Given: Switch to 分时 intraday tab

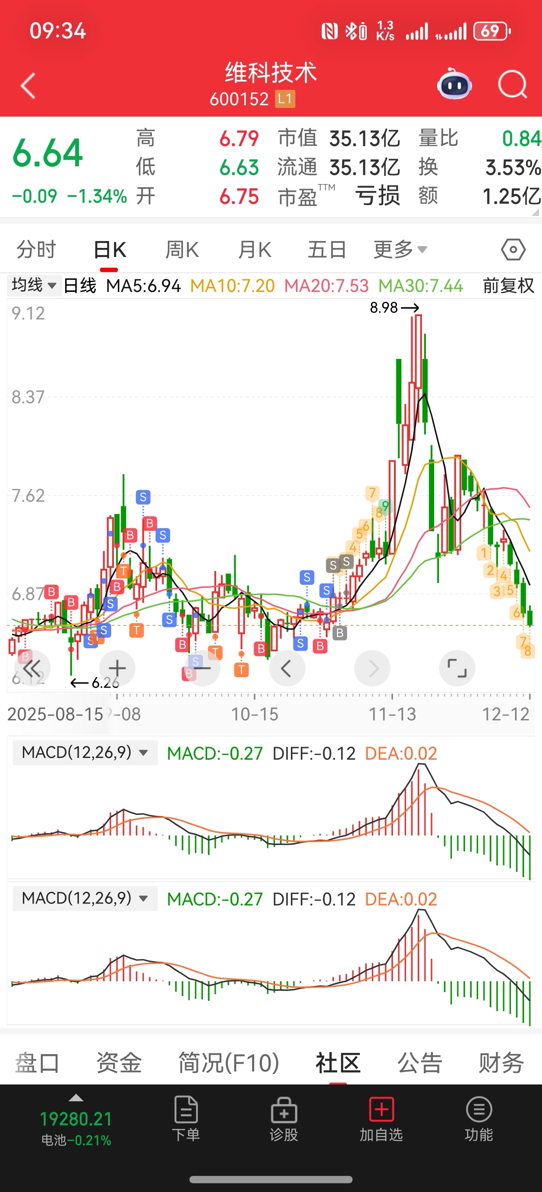Looking at the screenshot, I should [37, 250].
